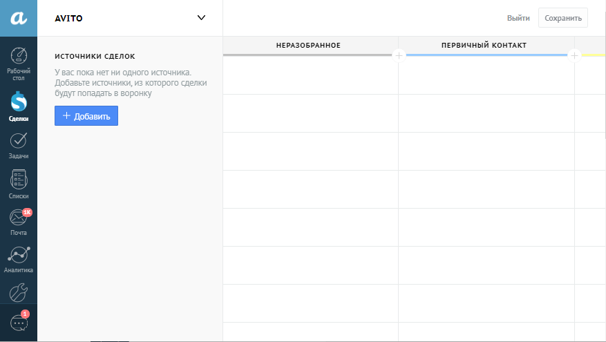This screenshot has width=606, height=342.
Task: Open the Рабочий стол dashboard
Action: (x=19, y=62)
